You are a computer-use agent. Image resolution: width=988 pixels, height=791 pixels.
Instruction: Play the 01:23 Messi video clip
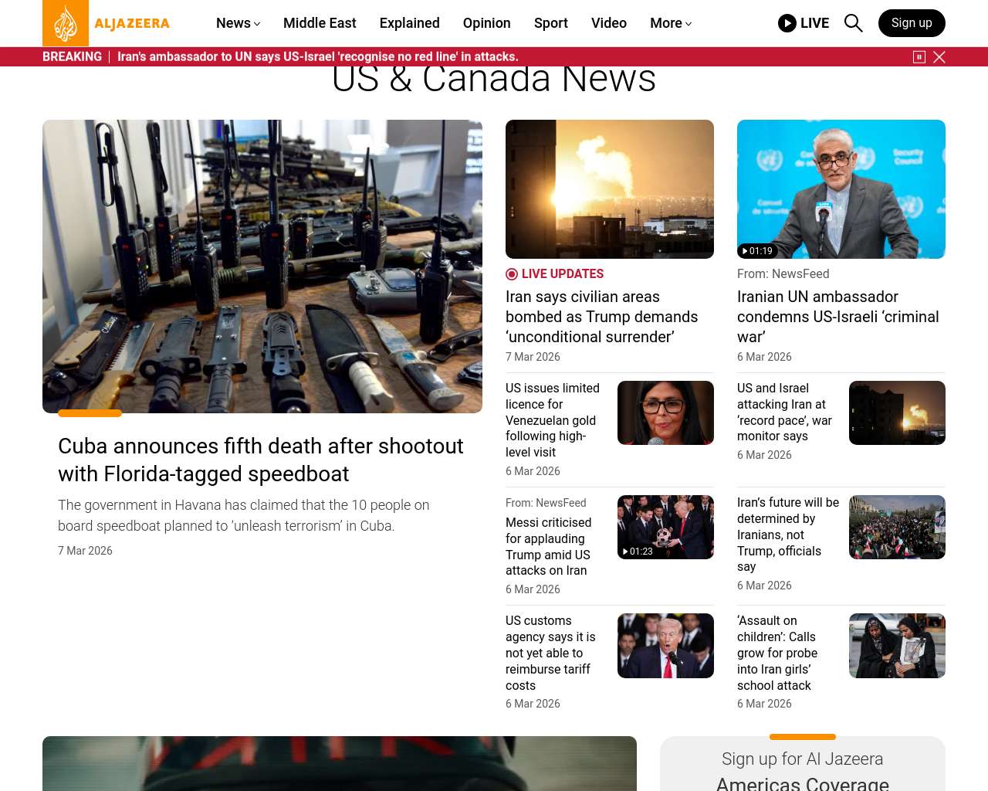click(x=665, y=528)
